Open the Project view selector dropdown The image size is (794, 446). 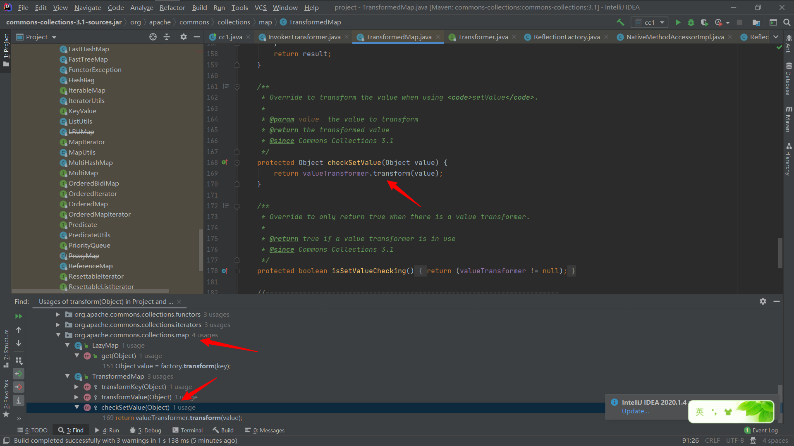pyautogui.click(x=36, y=37)
